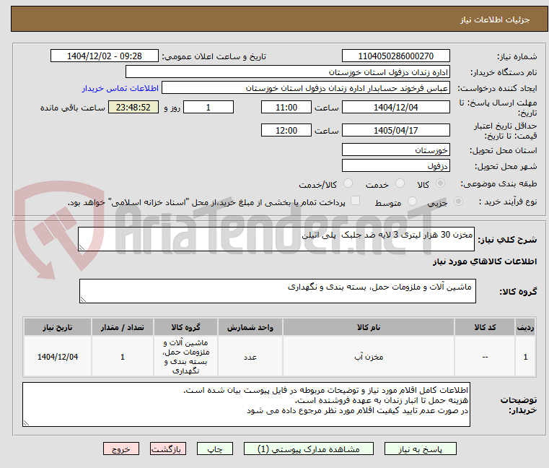This screenshot has width=549, height=468.
Task: Click the گروه کالا textbox
Action: (x=277, y=291)
